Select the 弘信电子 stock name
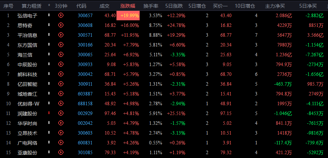328x158 pixels. (x=27, y=15)
